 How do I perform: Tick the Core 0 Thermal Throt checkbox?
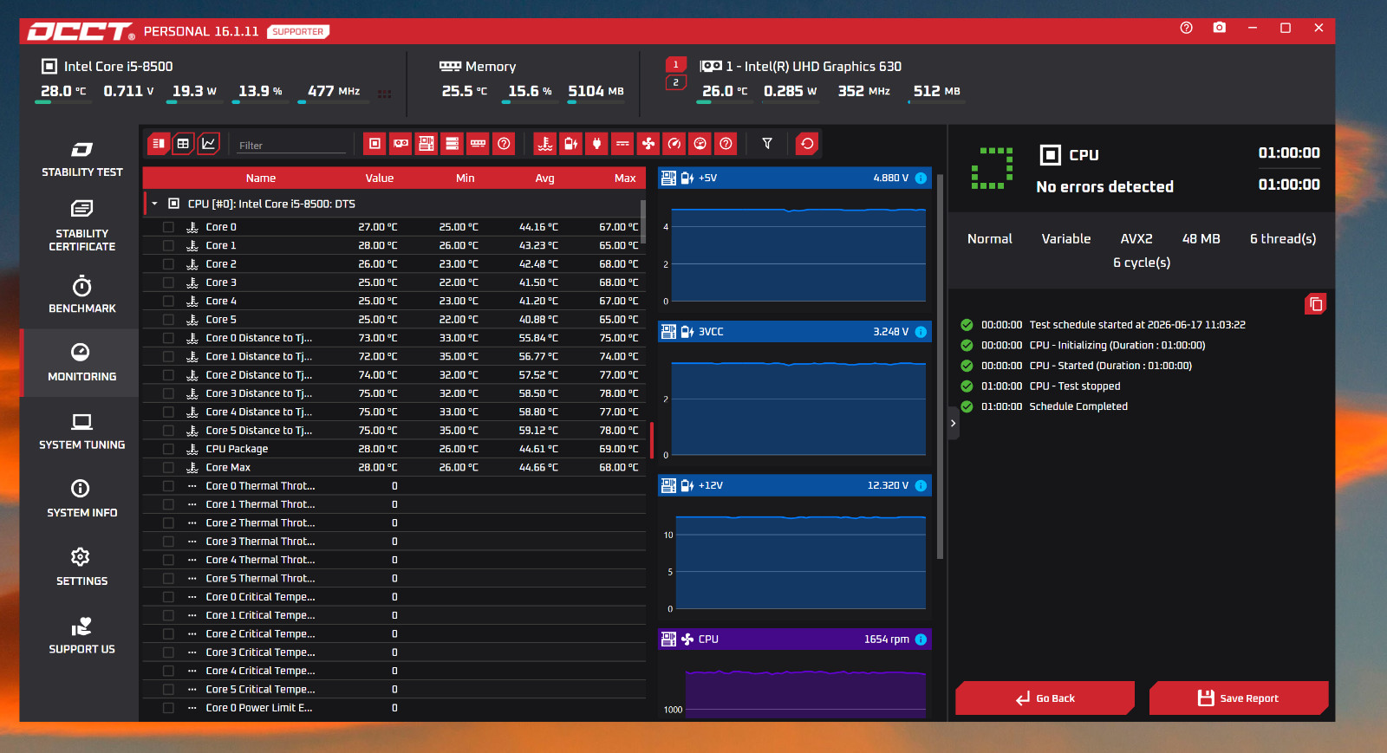[x=168, y=486]
